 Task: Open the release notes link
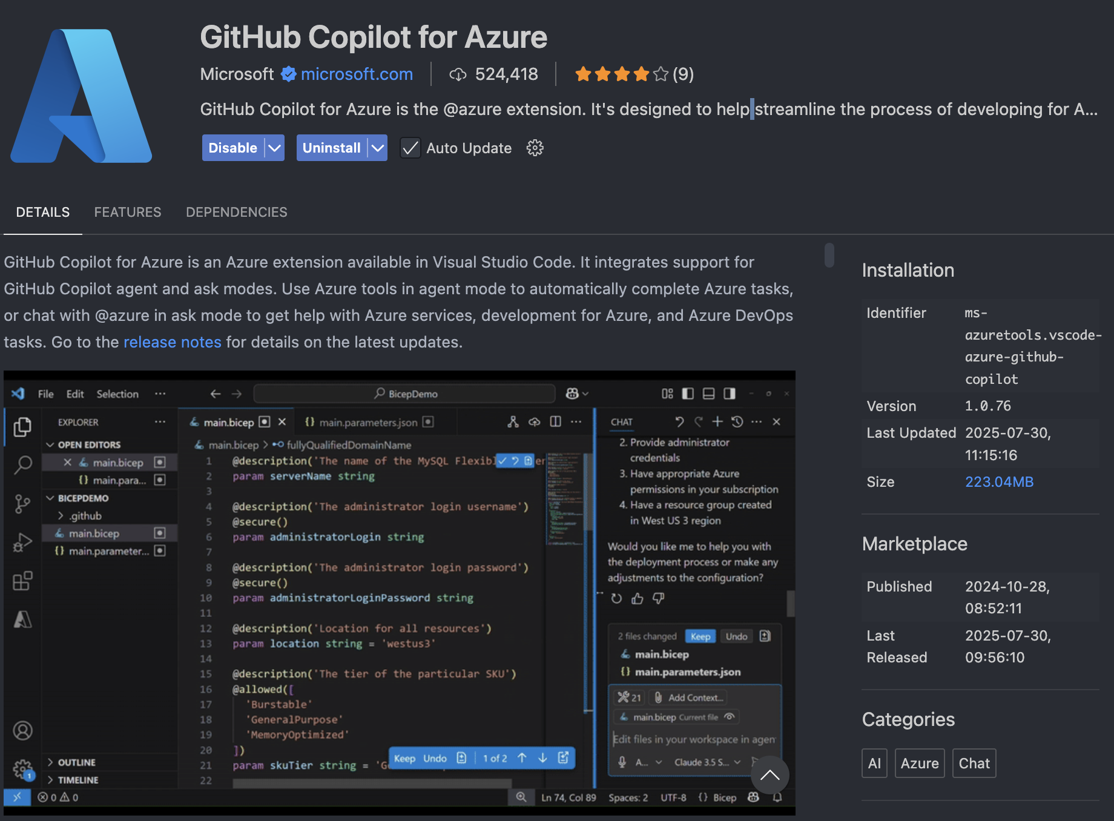click(x=173, y=342)
